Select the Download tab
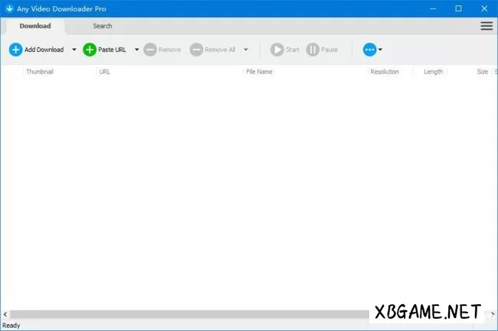The image size is (498, 331). [35, 26]
